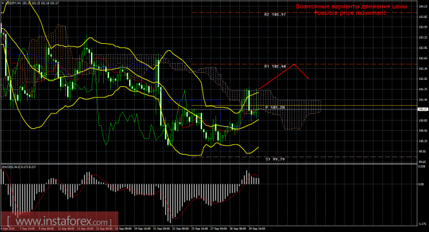
Task: Click the latest MACD histogram bar
Action: coord(259,181)
